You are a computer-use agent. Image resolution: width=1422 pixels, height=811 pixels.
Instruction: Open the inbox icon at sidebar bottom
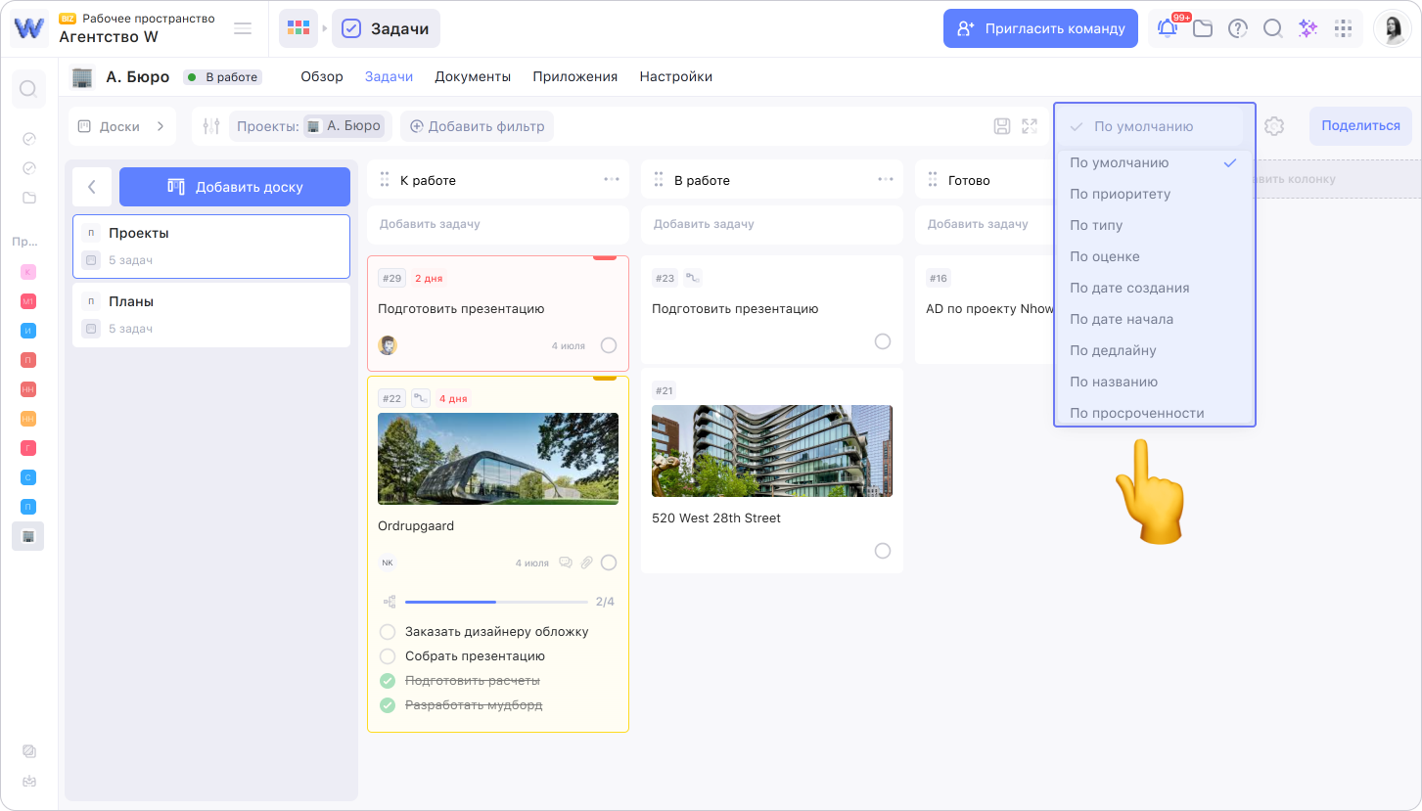(29, 781)
